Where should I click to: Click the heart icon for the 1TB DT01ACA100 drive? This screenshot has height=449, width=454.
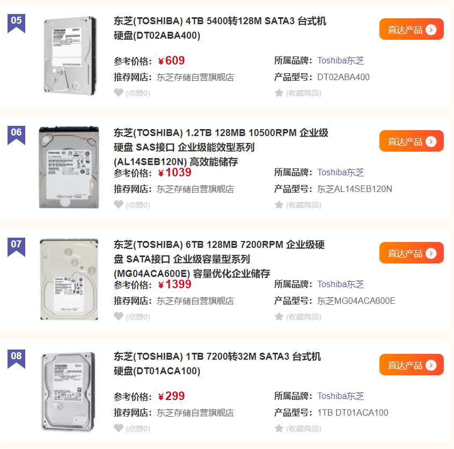pos(119,428)
